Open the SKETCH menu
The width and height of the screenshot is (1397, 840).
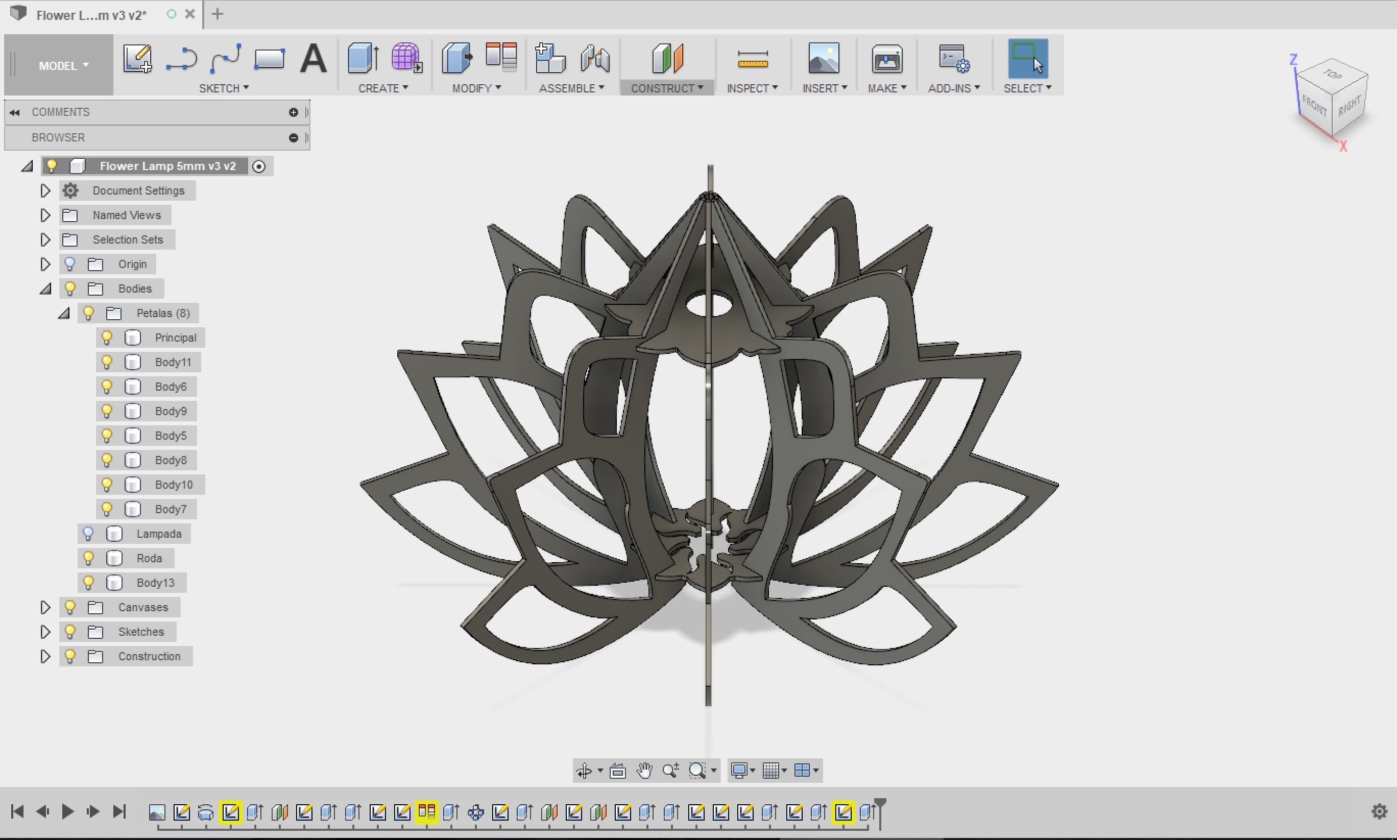(224, 88)
